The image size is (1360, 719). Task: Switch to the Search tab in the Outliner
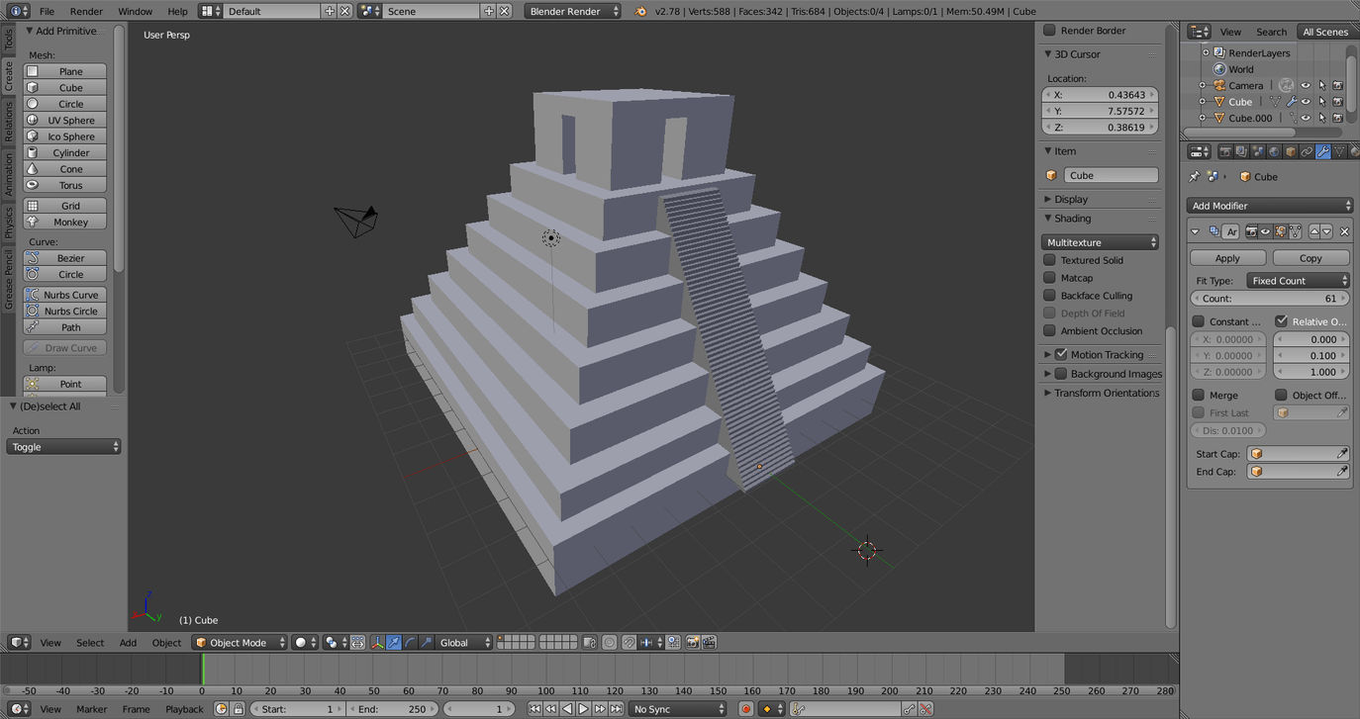coord(1271,32)
